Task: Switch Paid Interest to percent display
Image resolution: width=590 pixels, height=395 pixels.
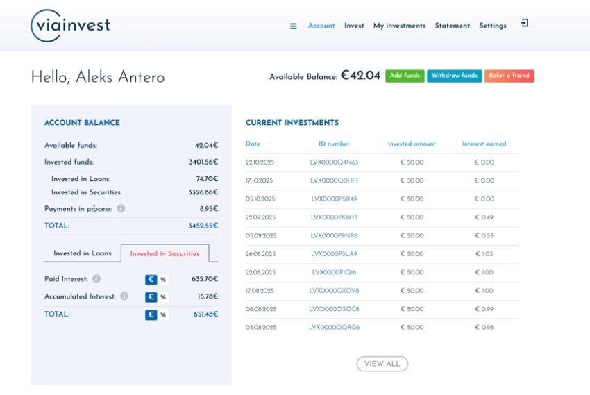Action: point(163,280)
